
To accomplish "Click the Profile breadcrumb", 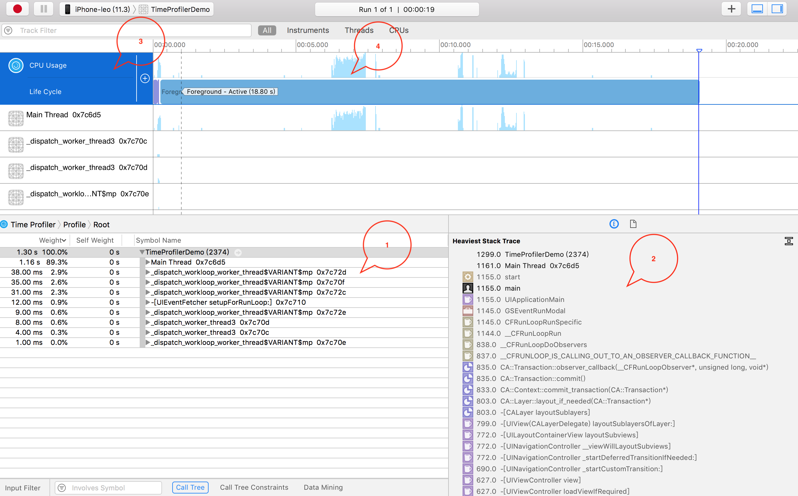I will click(x=74, y=225).
